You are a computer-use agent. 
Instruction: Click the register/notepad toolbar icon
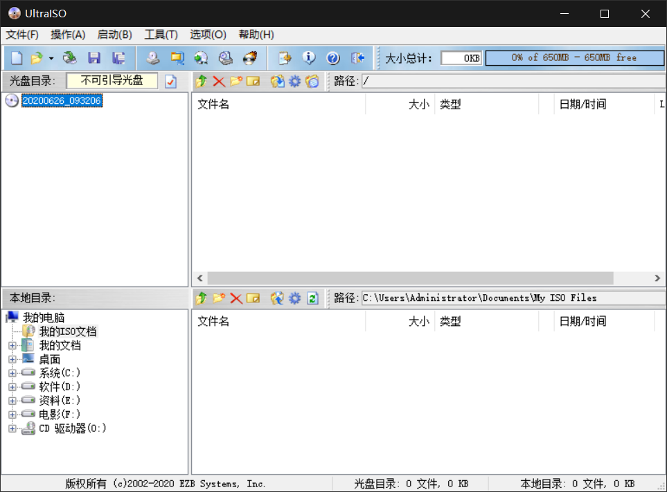point(285,58)
